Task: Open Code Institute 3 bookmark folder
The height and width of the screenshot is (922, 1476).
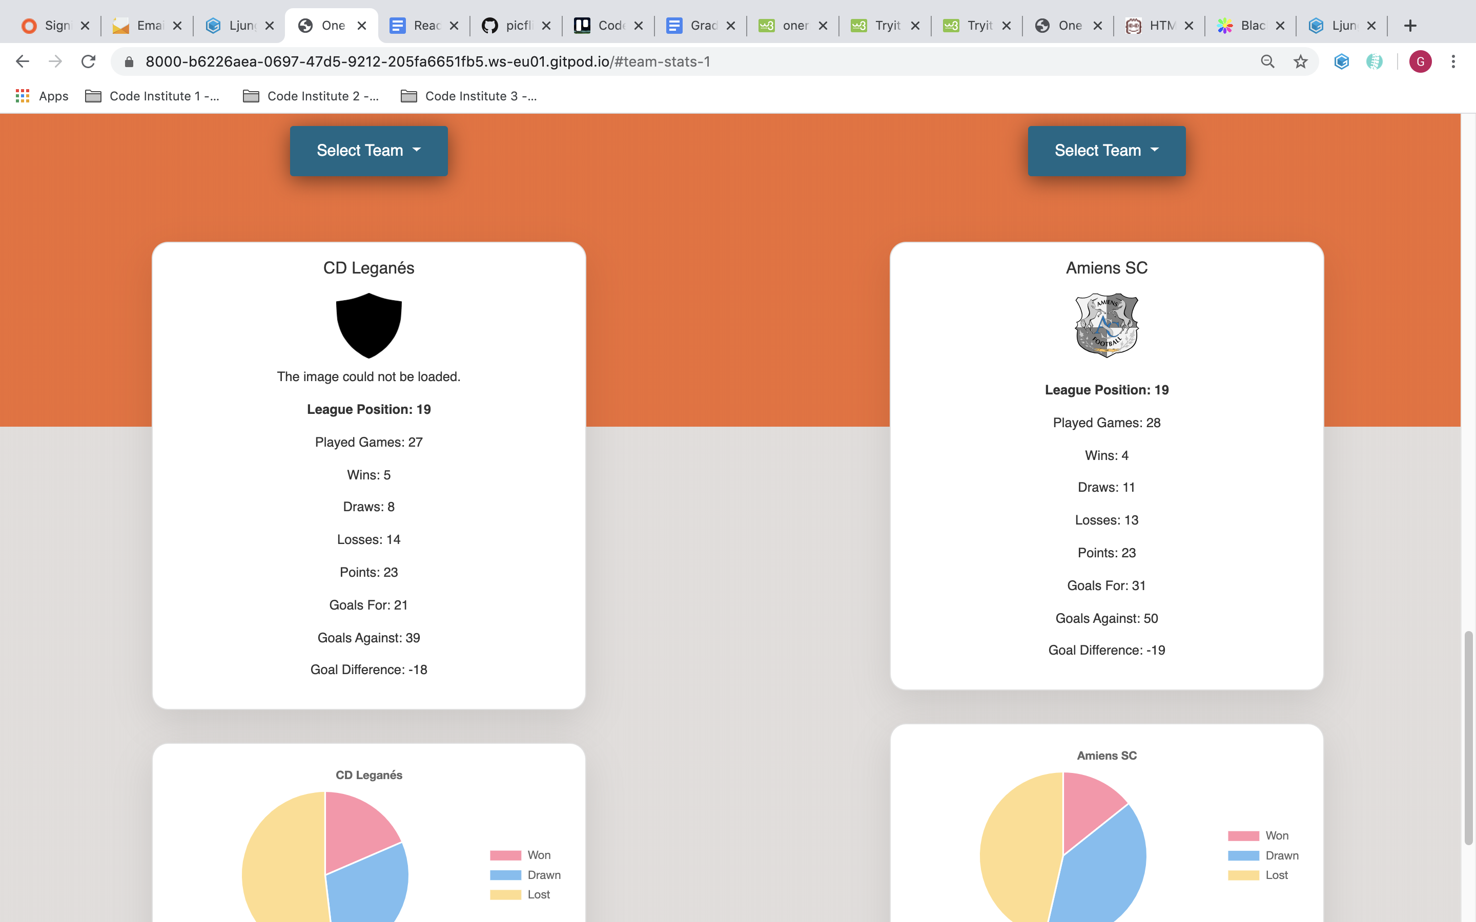Action: click(468, 96)
